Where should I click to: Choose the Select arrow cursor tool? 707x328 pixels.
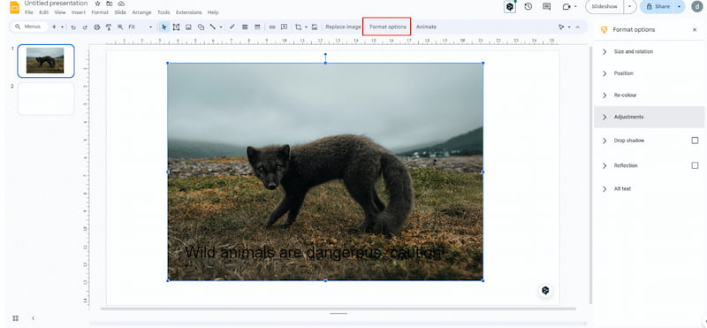click(x=164, y=27)
